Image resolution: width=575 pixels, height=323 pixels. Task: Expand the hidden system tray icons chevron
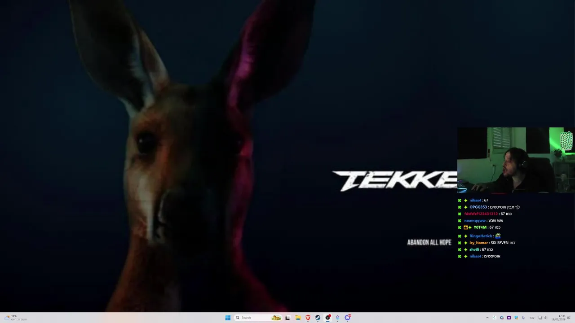487,318
